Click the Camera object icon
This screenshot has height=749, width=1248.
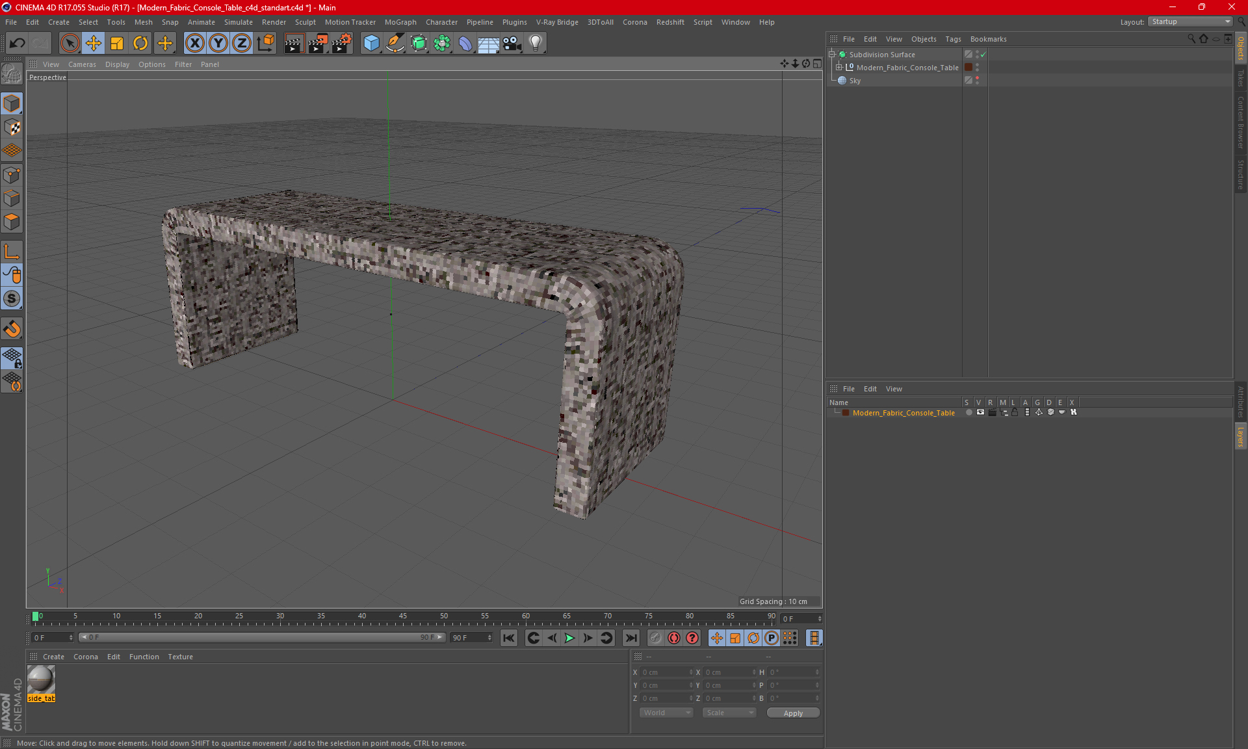click(x=512, y=44)
